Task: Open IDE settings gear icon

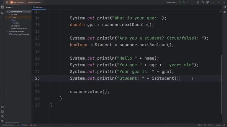Action: [x=207, y=2]
